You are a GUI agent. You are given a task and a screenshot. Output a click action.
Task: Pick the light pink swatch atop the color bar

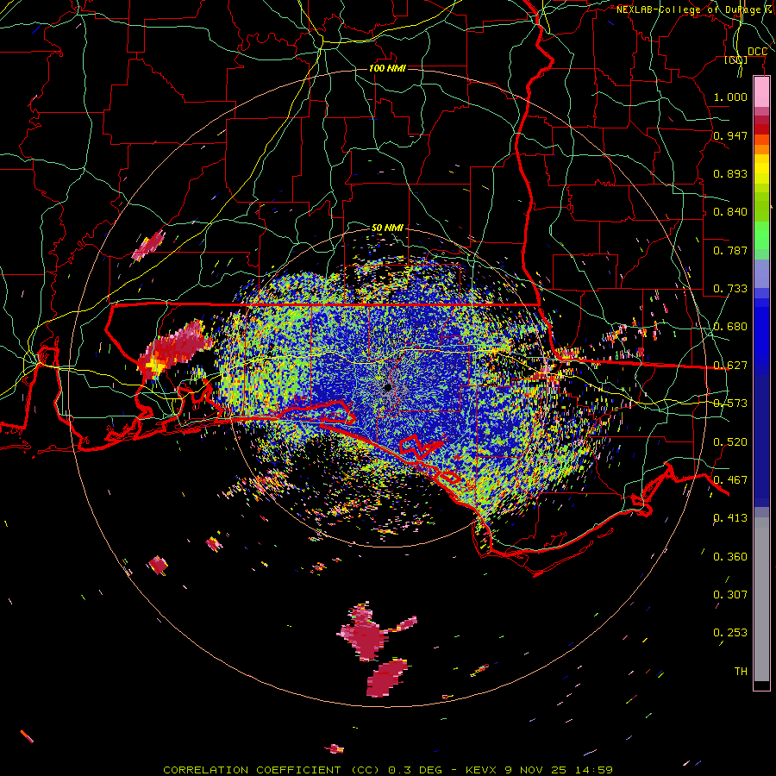point(761,92)
